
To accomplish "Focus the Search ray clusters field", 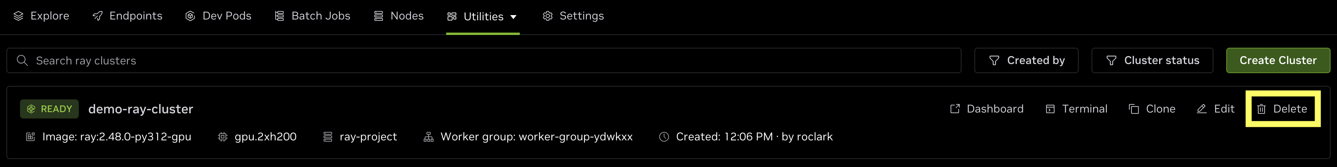I will (484, 61).
